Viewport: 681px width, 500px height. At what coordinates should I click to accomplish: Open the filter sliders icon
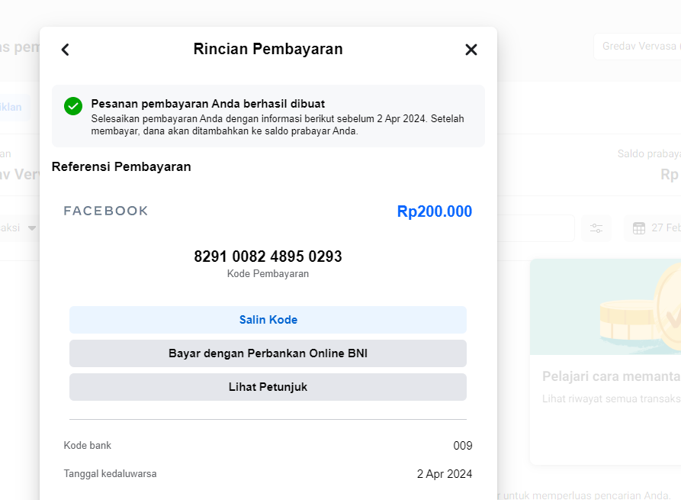pyautogui.click(x=596, y=228)
